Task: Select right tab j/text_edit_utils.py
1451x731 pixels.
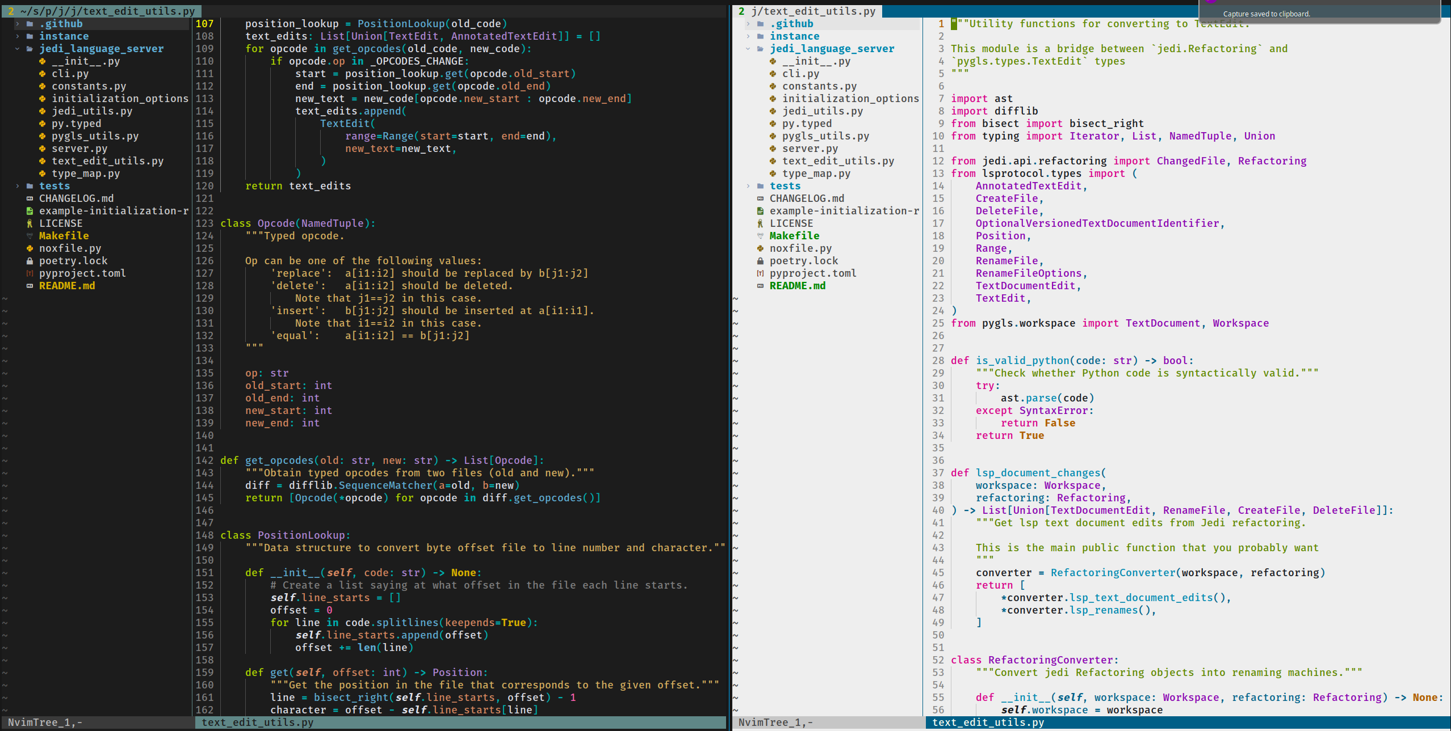Action: (x=807, y=11)
